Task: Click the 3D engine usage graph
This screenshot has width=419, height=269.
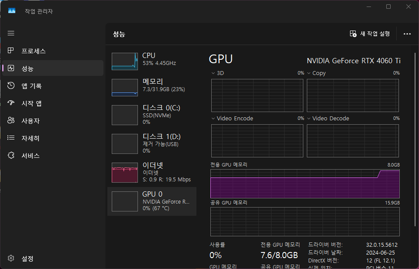Action: pos(257,95)
